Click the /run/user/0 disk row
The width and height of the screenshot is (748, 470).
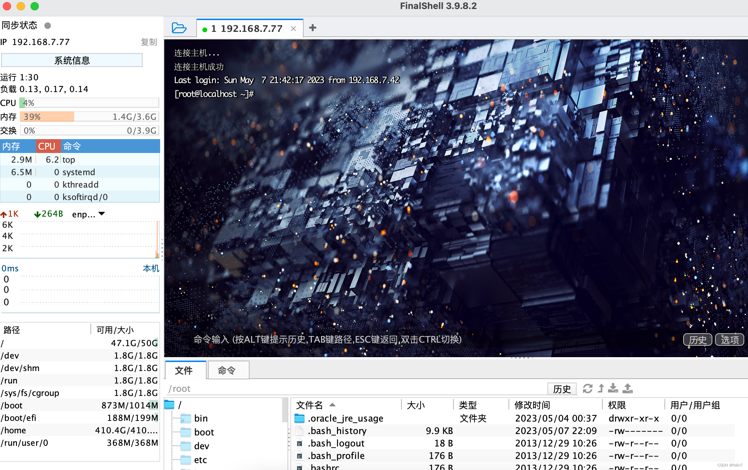click(80, 443)
